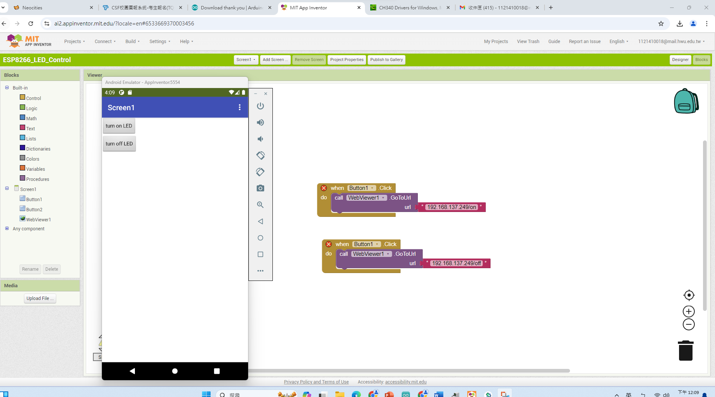Expand the Any component tree node
This screenshot has width=715, height=397.
tap(7, 228)
